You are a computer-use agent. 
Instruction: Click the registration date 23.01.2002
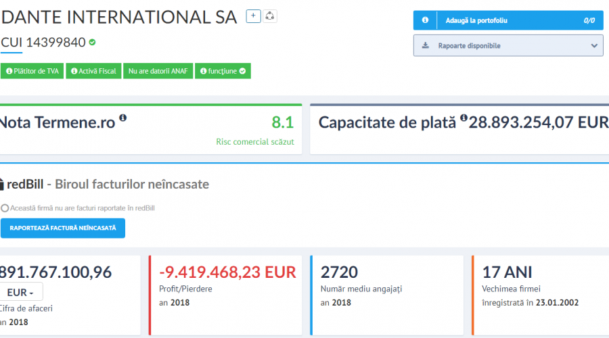tap(558, 303)
